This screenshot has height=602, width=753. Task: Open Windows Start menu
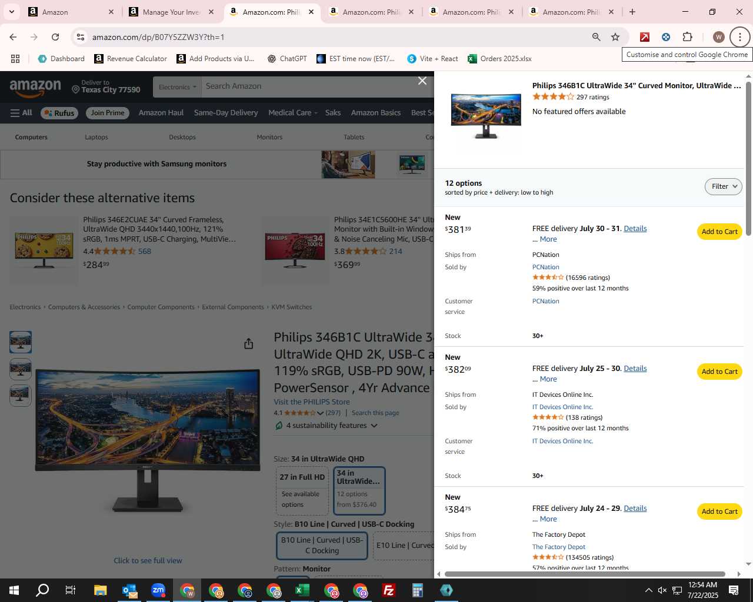click(14, 590)
